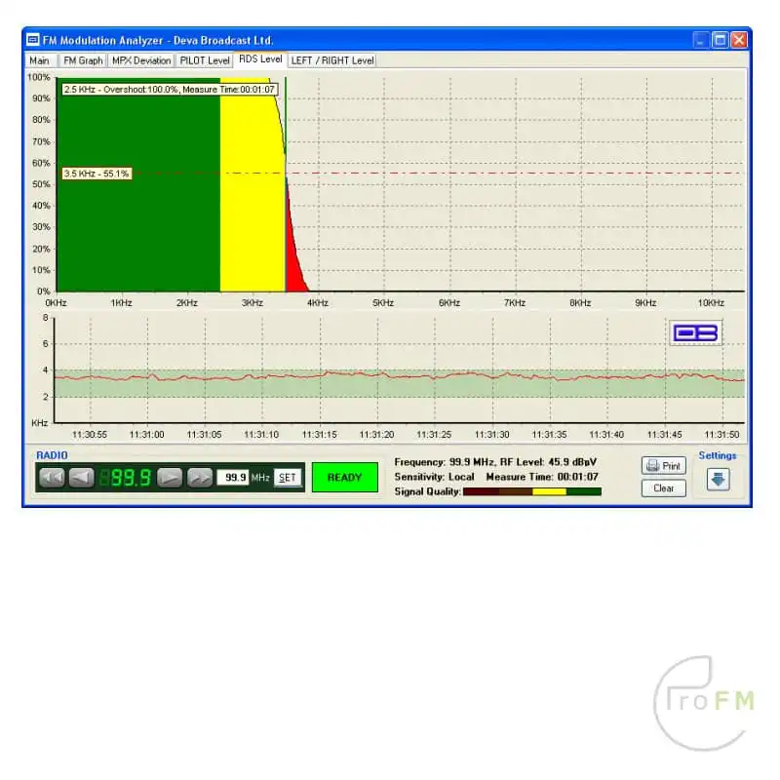780x780 pixels.
Task: Switch to the Main tab
Action: tap(39, 60)
